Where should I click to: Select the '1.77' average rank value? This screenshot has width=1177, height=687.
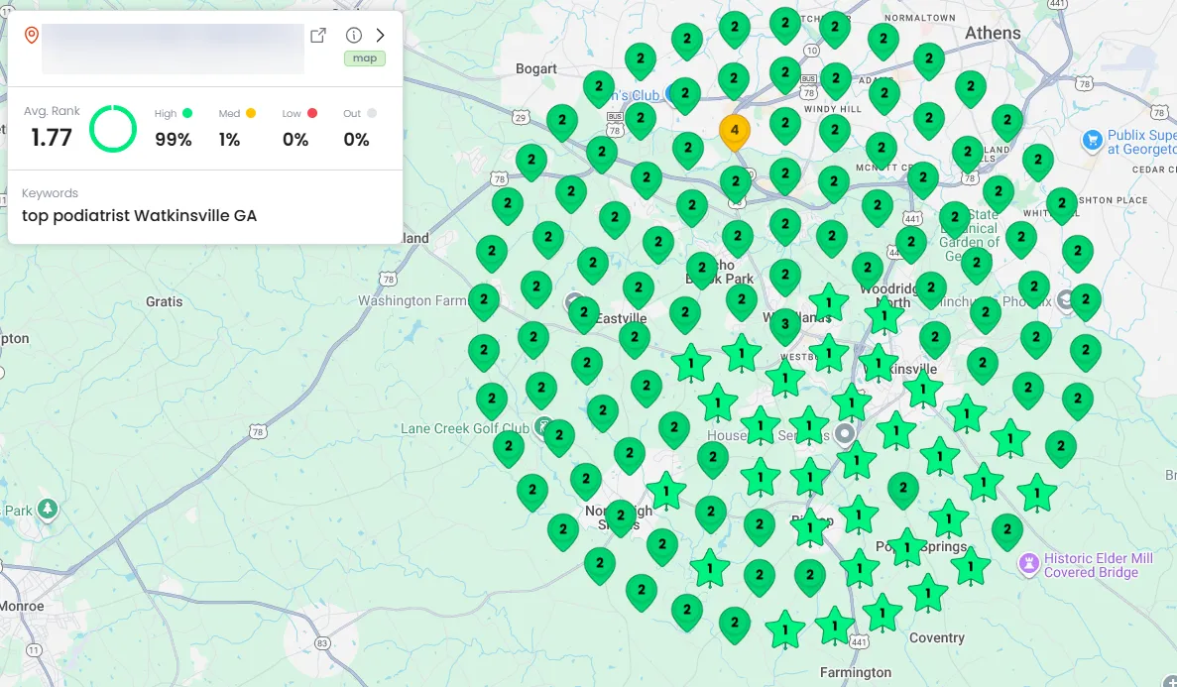[x=52, y=138]
